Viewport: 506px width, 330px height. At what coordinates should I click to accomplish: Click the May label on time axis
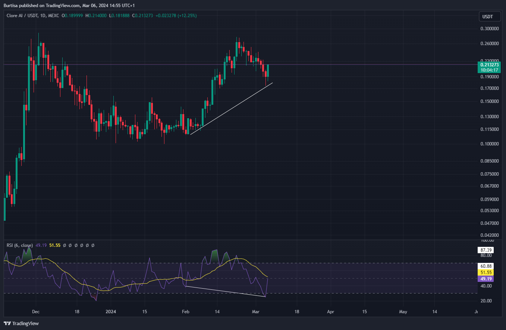(403, 311)
